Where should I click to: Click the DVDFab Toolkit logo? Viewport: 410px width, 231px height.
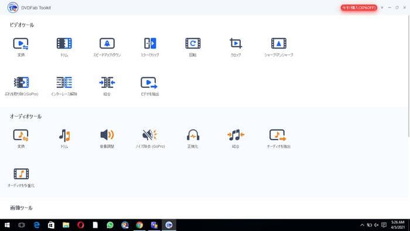[13, 8]
